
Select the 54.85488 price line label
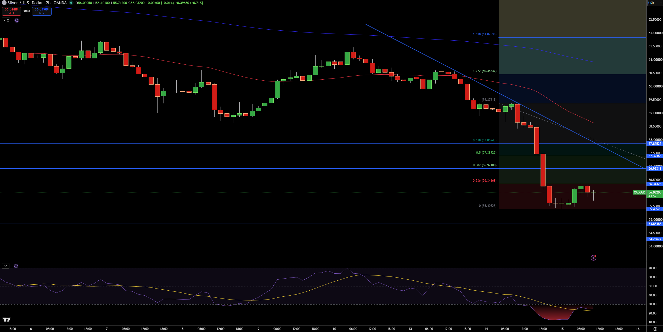click(655, 224)
